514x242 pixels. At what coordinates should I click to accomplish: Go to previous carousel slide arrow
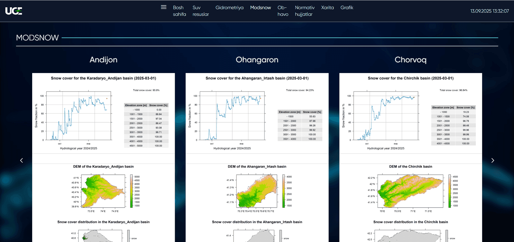point(22,160)
